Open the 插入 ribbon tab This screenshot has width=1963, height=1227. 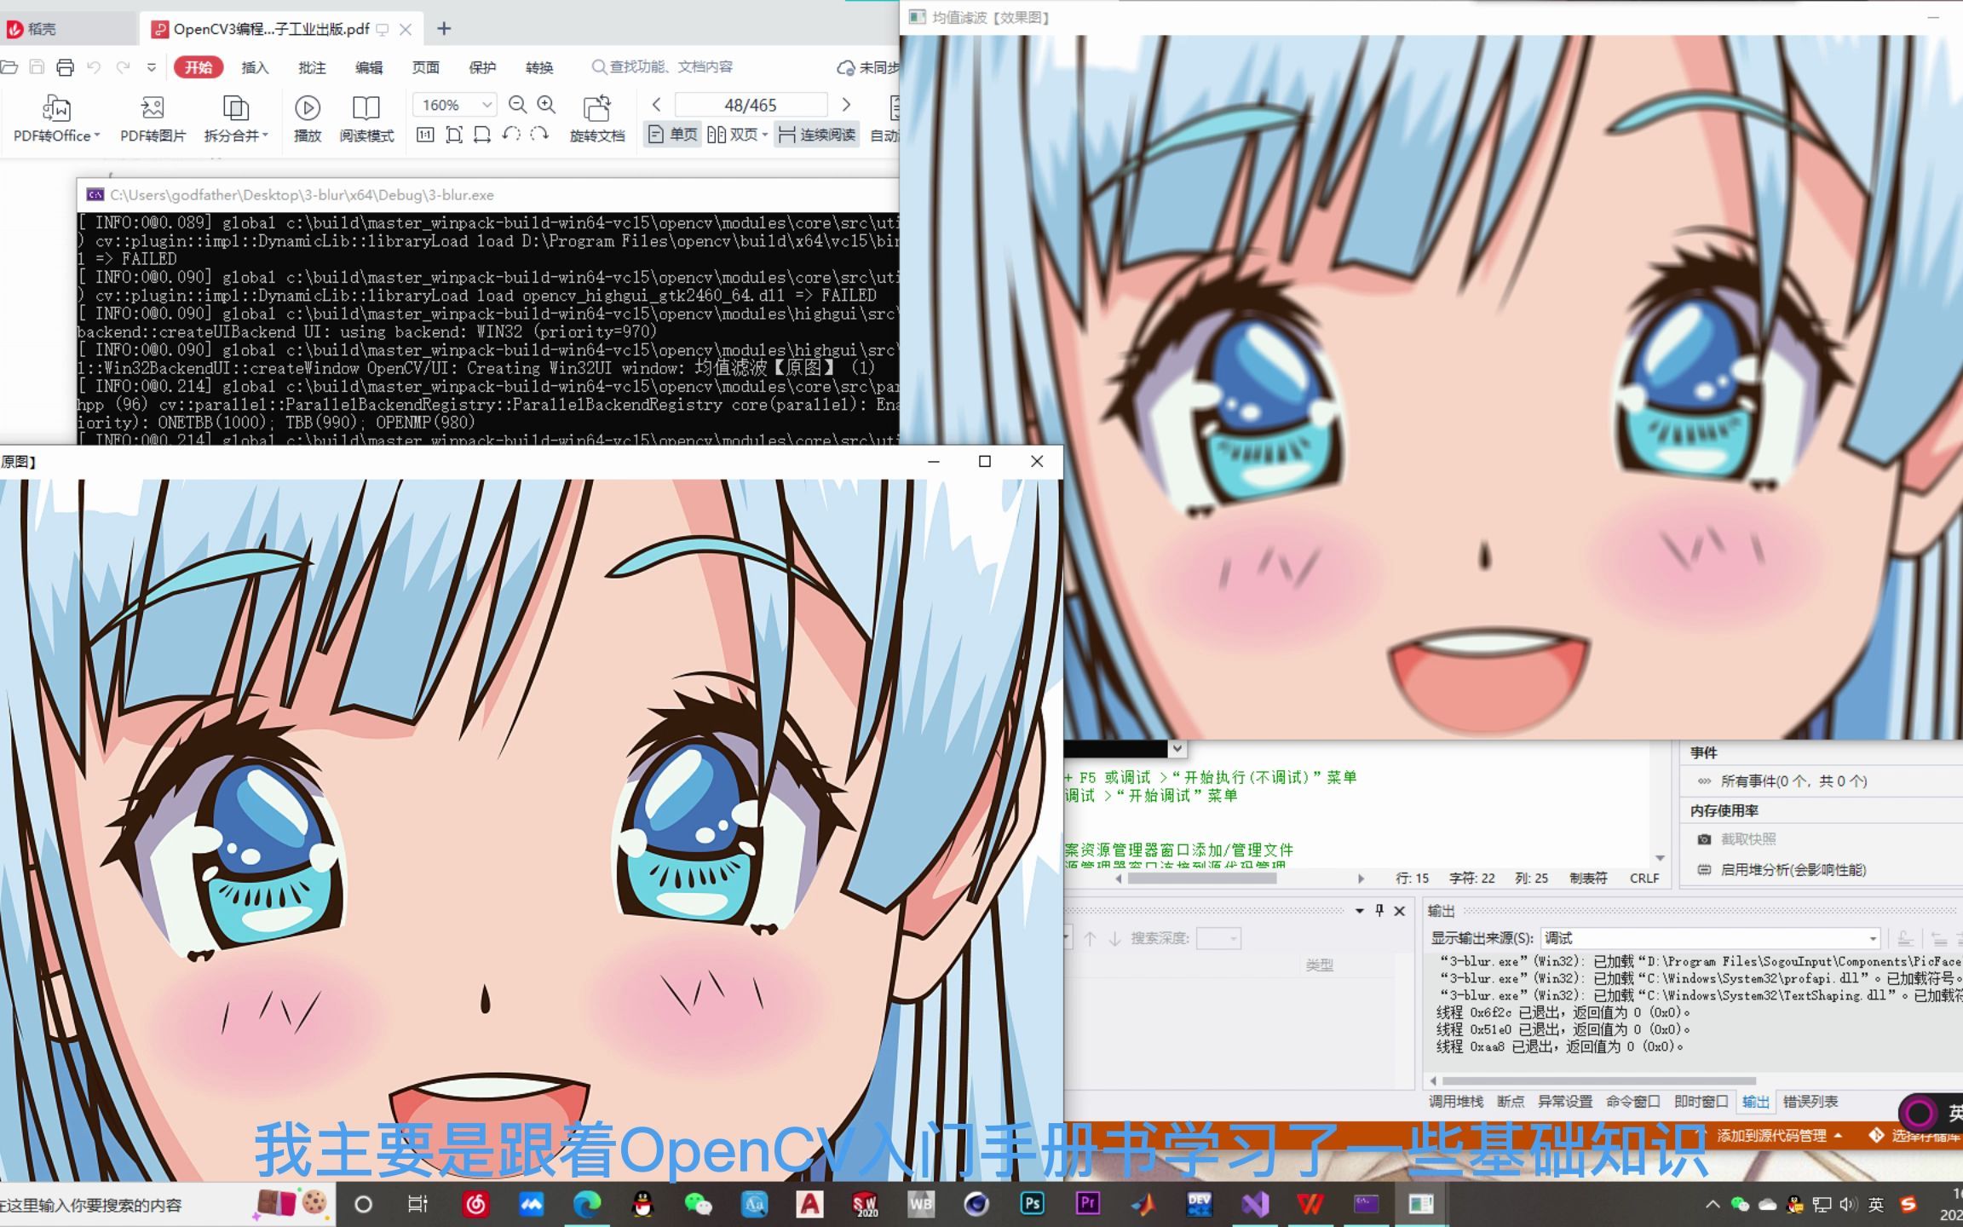click(x=255, y=67)
